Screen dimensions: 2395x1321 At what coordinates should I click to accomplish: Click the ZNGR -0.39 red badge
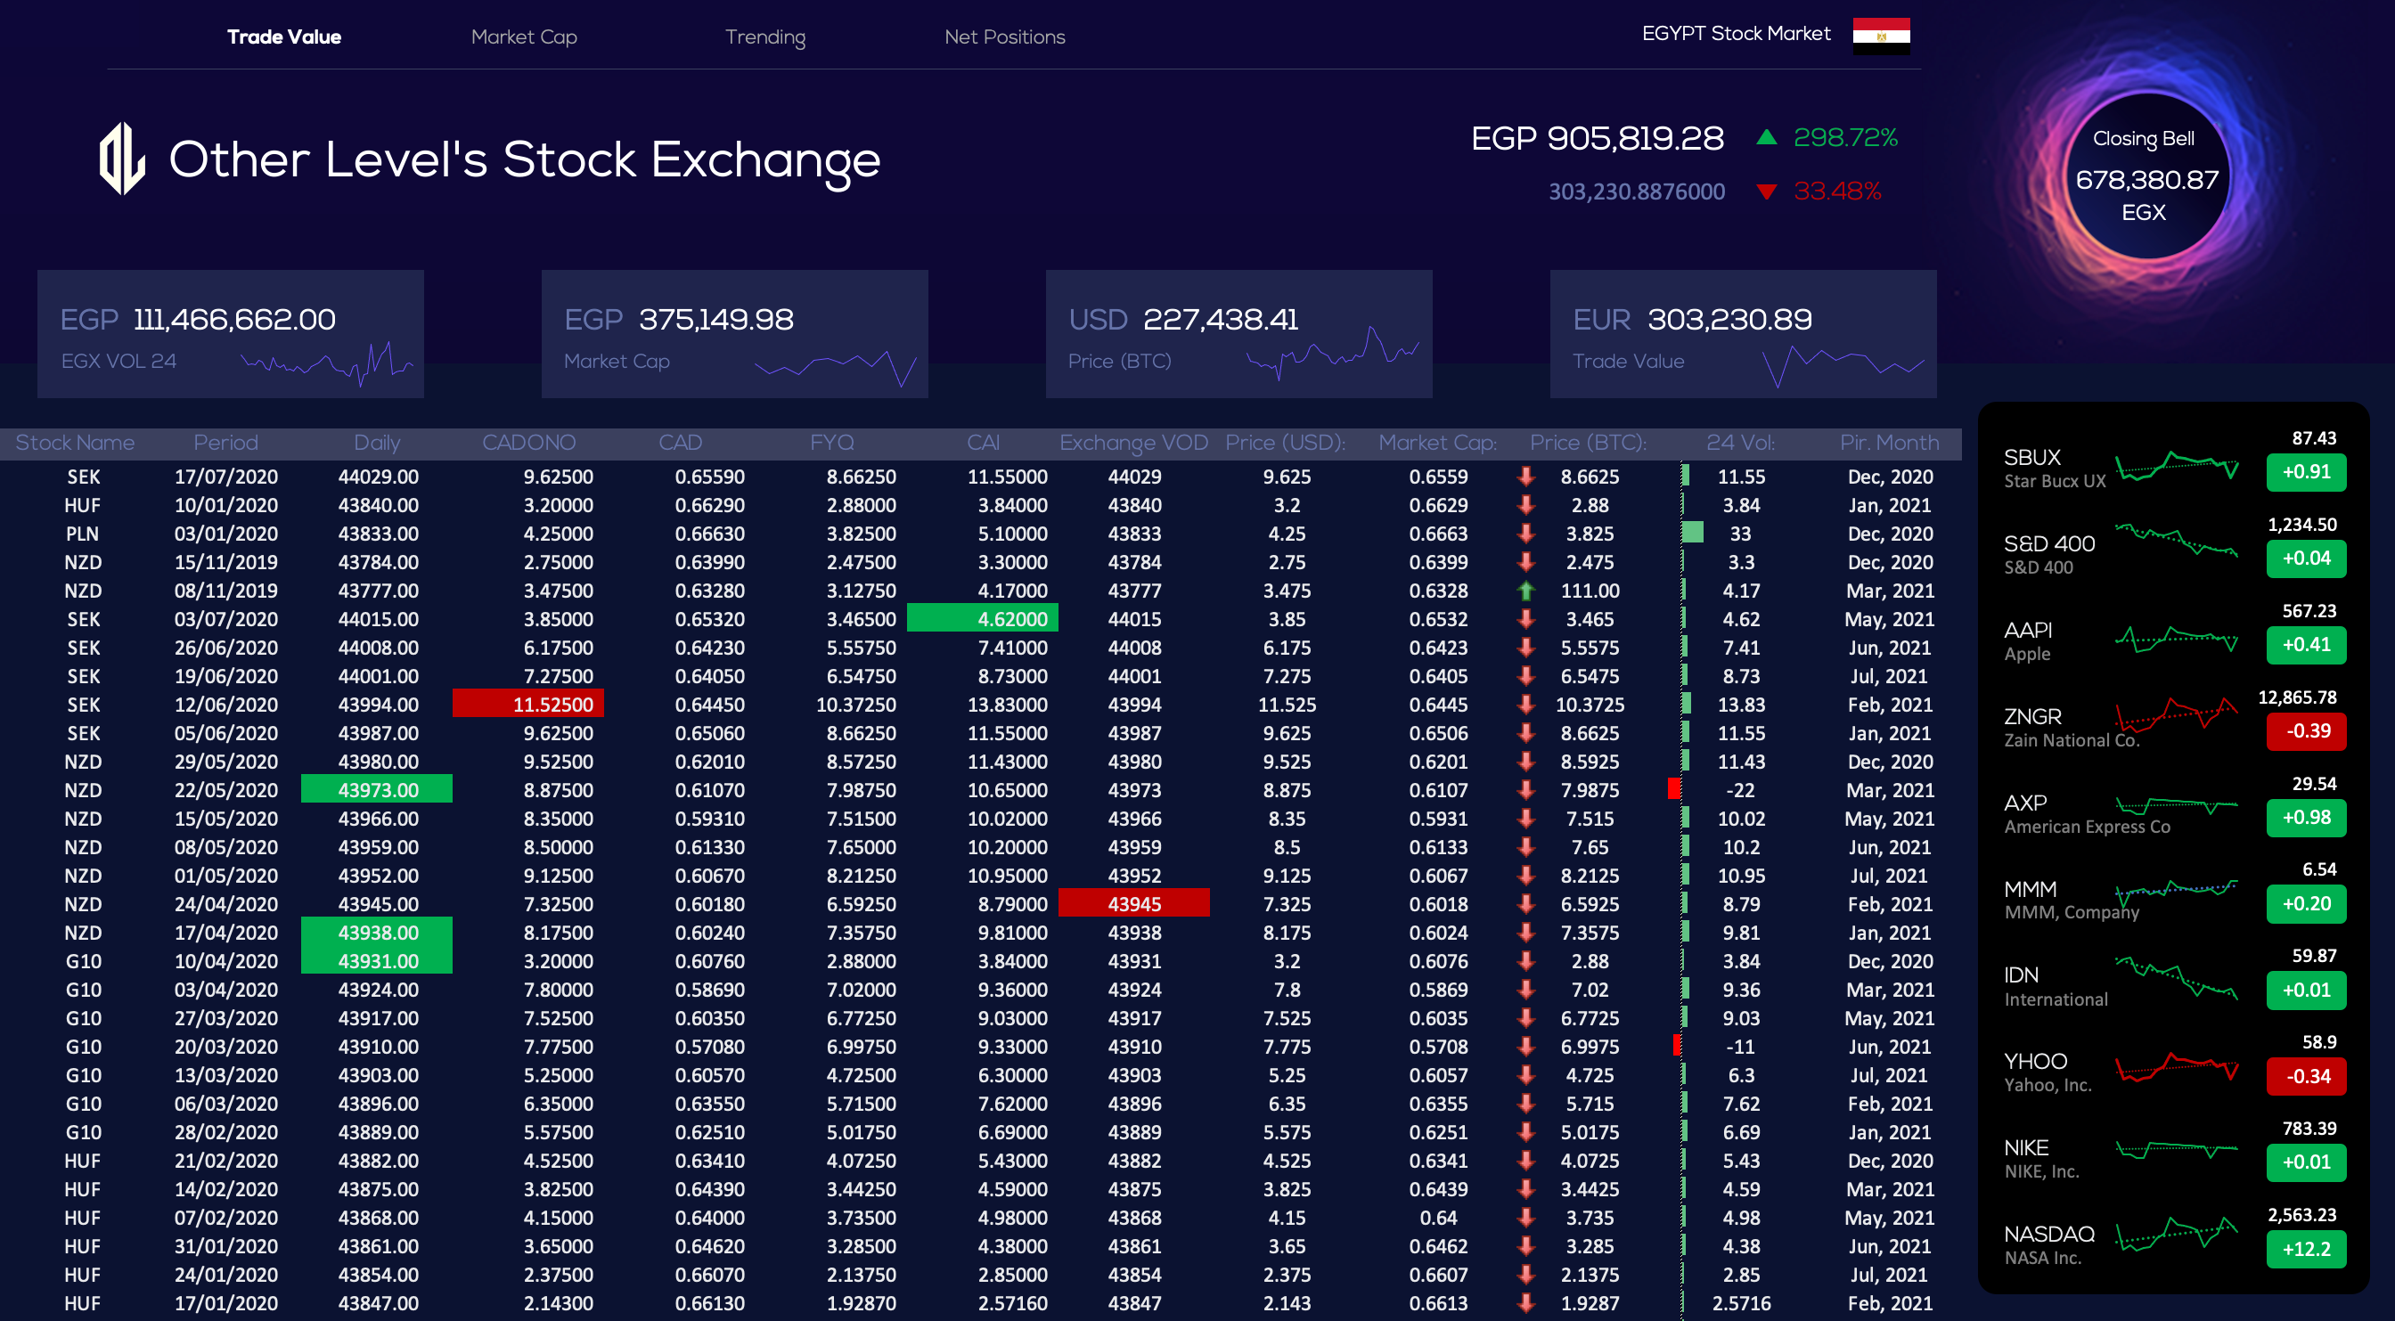point(2306,731)
